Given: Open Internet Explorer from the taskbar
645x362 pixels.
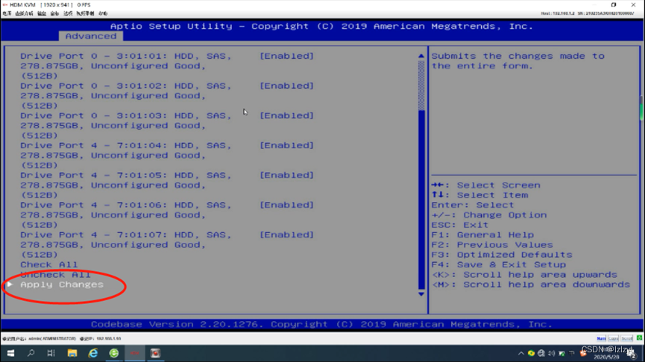Looking at the screenshot, I should pyautogui.click(x=93, y=353).
